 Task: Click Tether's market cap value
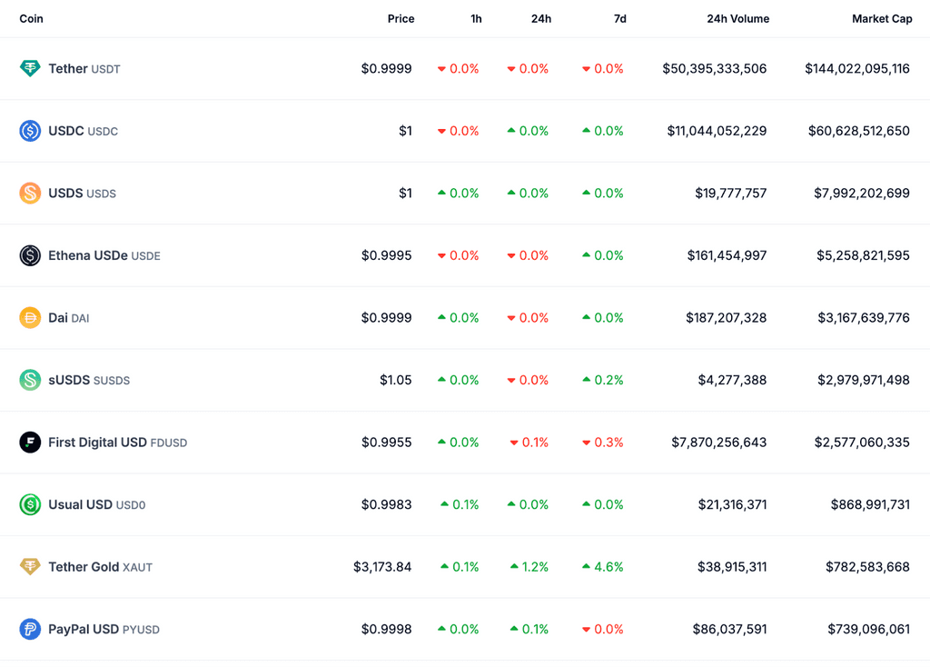tap(856, 68)
